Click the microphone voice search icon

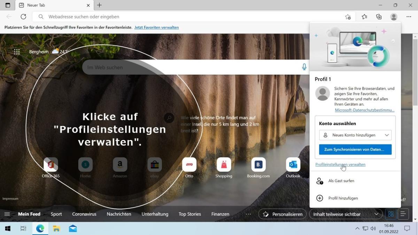304,67
